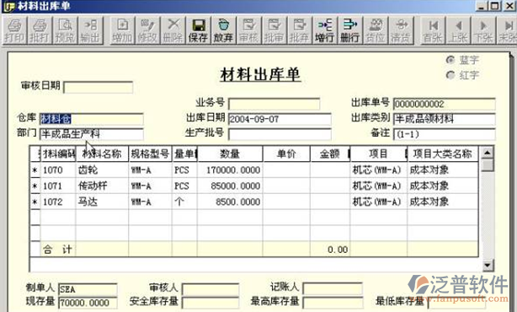Go to the 首张 (First record) button
517x312 pixels.
pyautogui.click(x=433, y=30)
